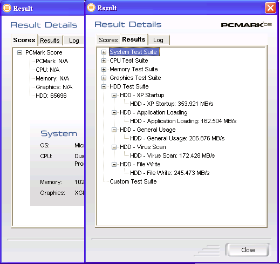Select Results tab in front window

134,39
